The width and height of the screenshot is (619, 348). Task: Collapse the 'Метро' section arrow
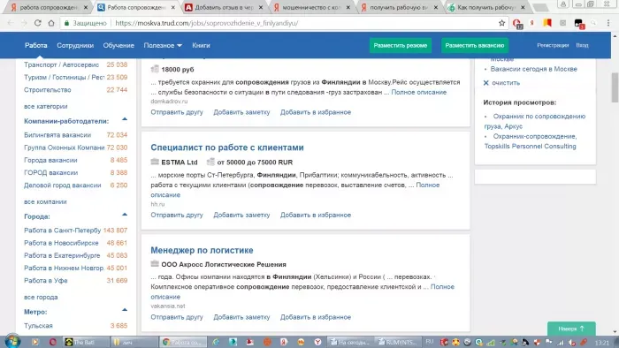click(x=125, y=310)
